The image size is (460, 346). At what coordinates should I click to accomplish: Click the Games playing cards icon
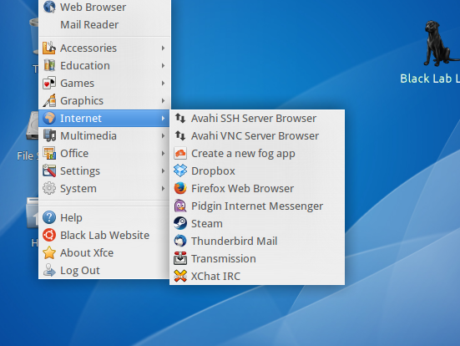point(49,83)
